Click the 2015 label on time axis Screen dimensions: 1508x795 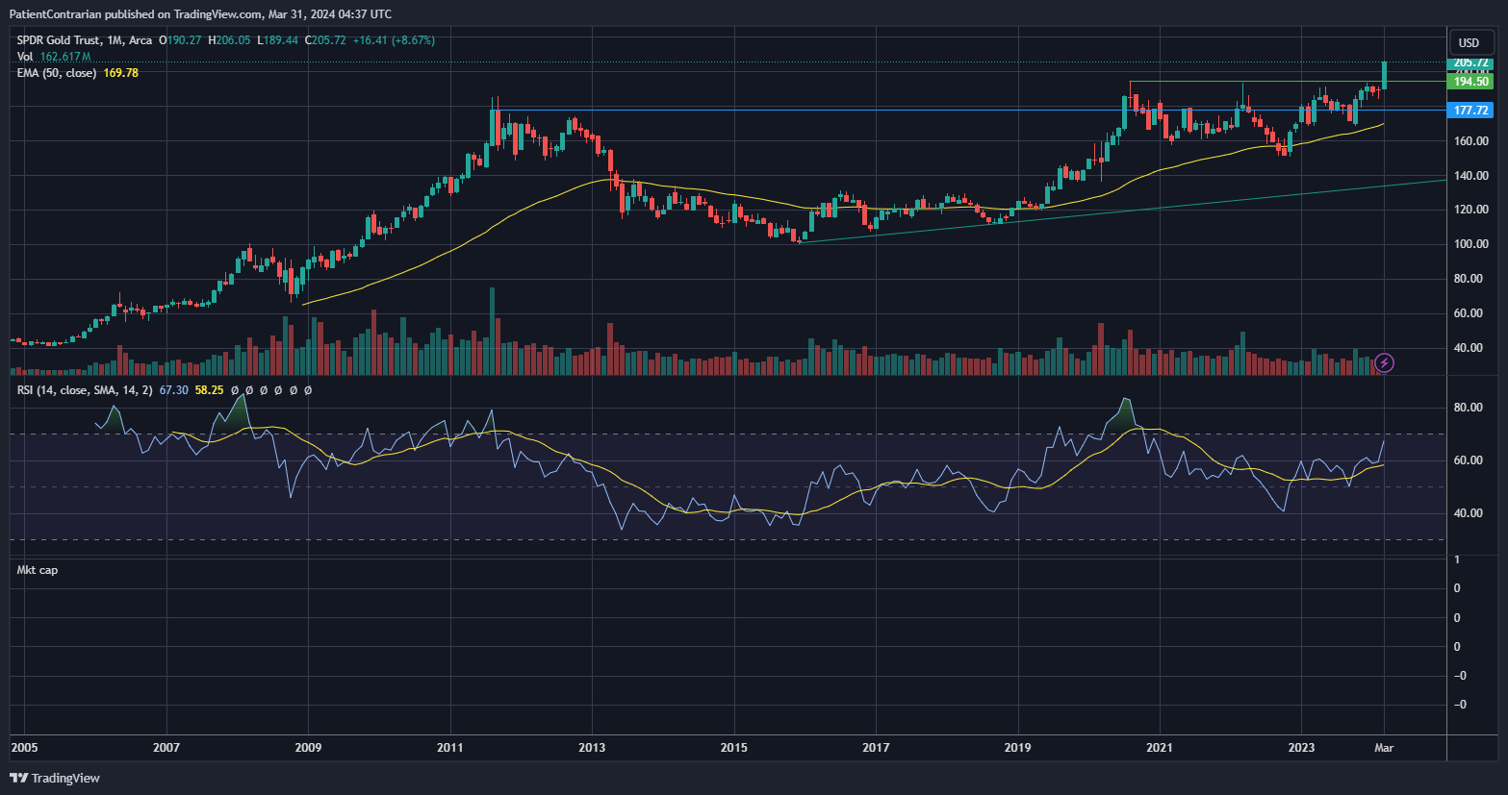734,747
